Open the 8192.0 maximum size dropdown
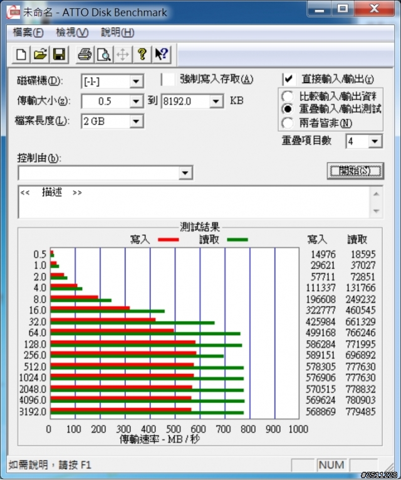The height and width of the screenshot is (480, 401). [x=216, y=101]
